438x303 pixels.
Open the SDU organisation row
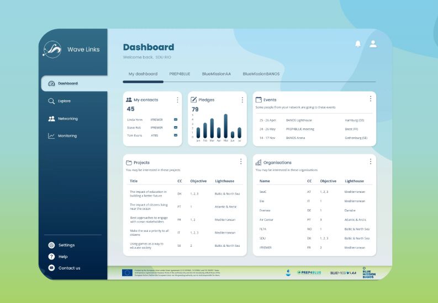pyautogui.click(x=314, y=239)
